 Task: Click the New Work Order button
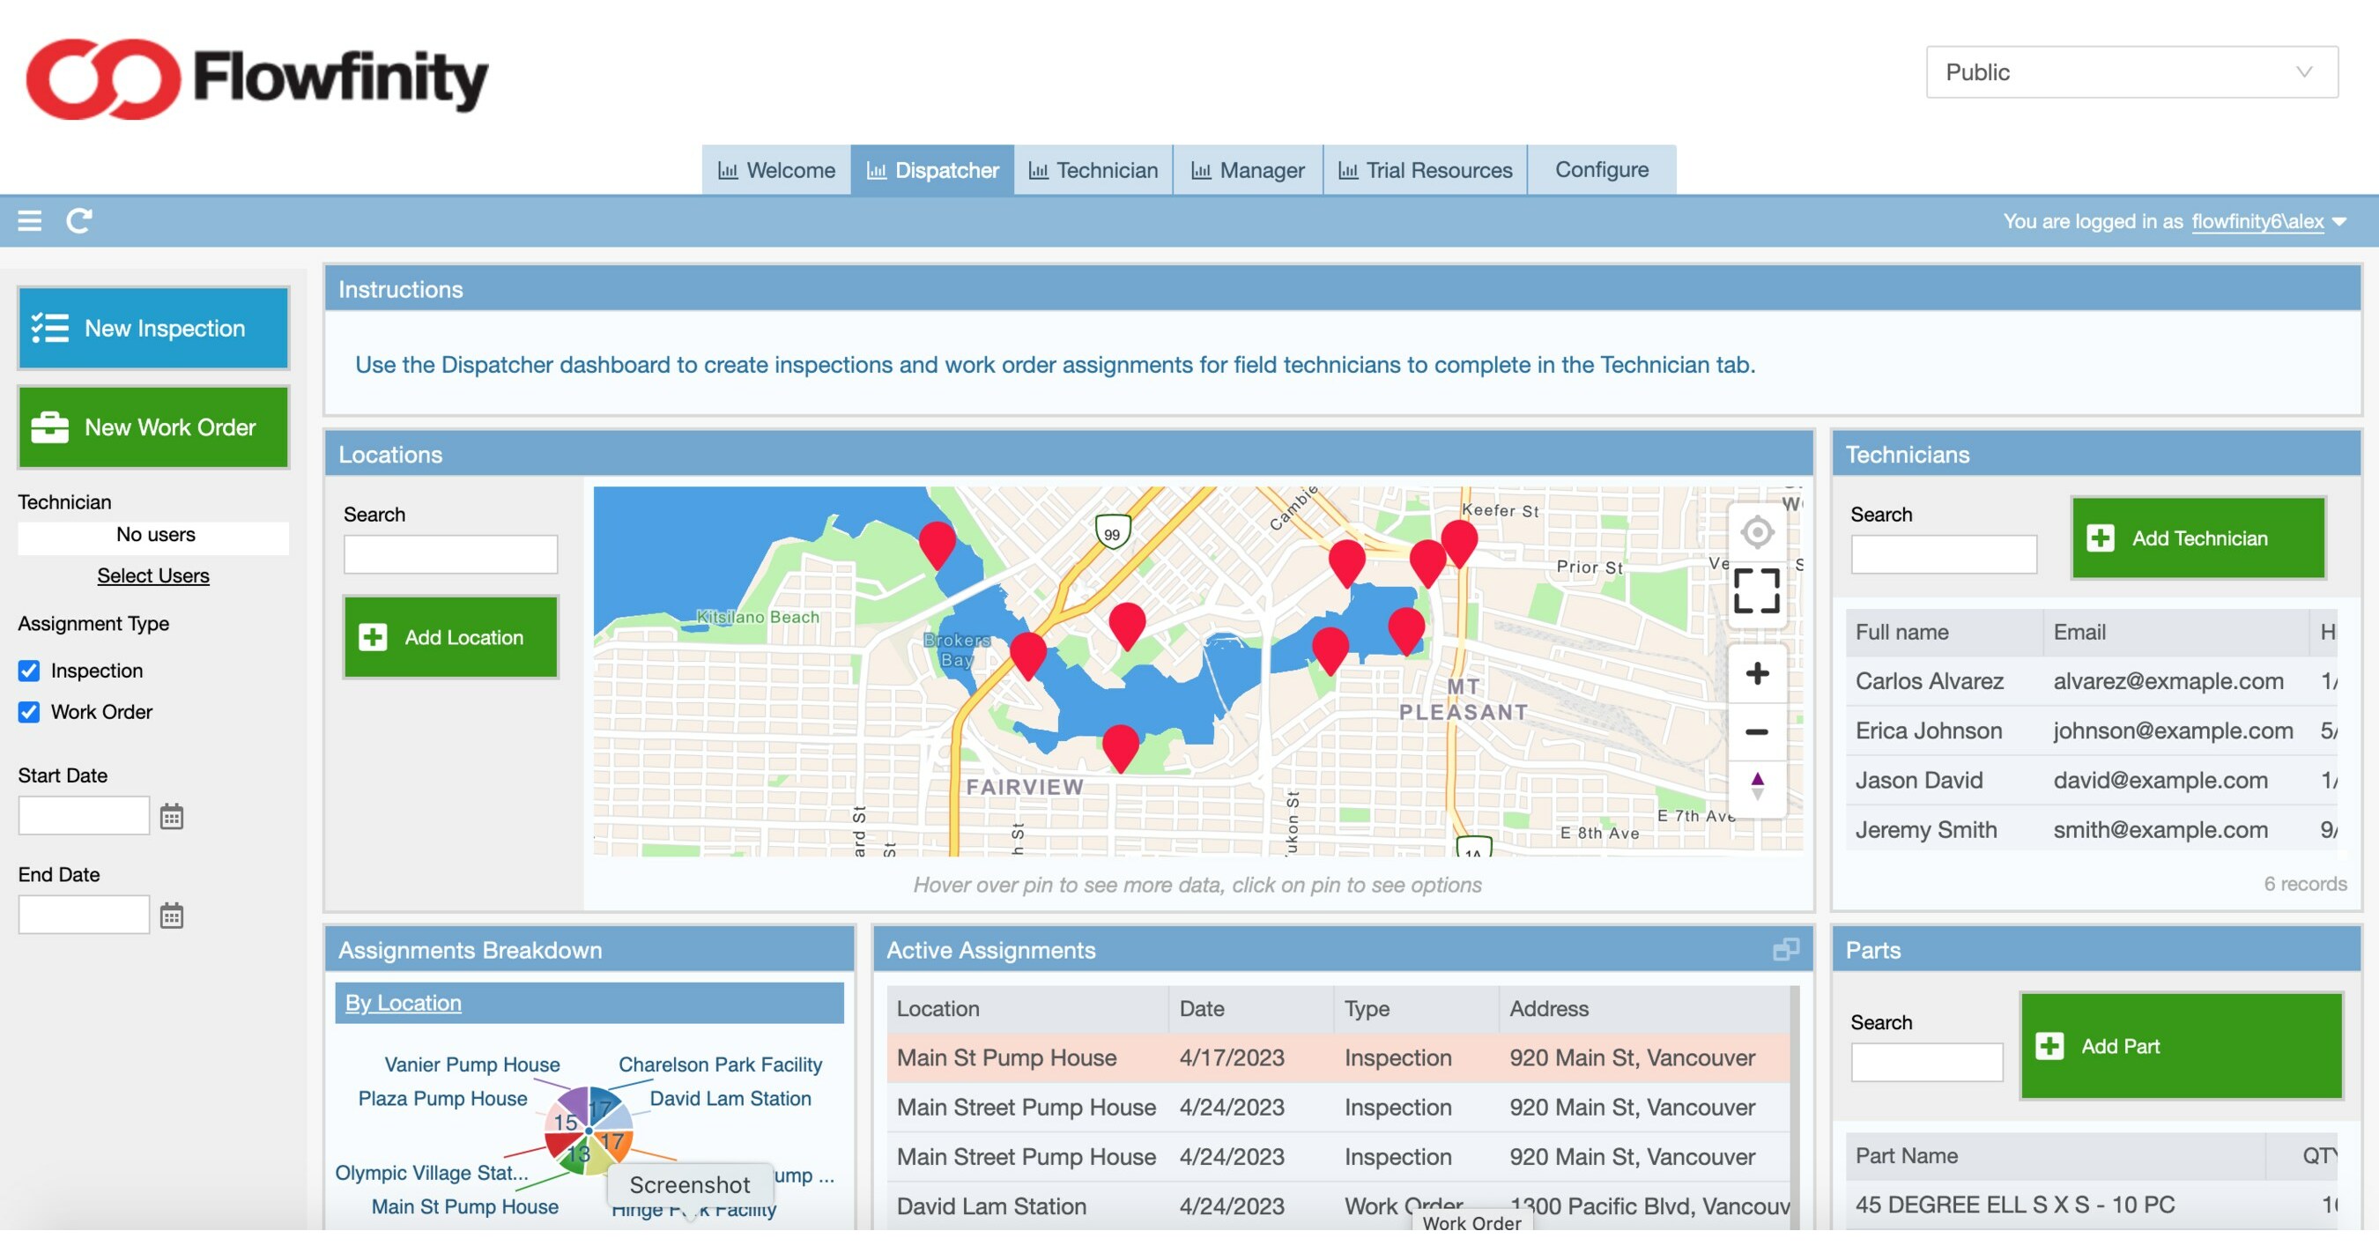click(x=151, y=425)
